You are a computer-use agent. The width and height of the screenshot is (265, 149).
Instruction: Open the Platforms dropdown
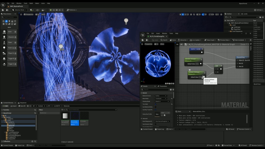(72, 10)
